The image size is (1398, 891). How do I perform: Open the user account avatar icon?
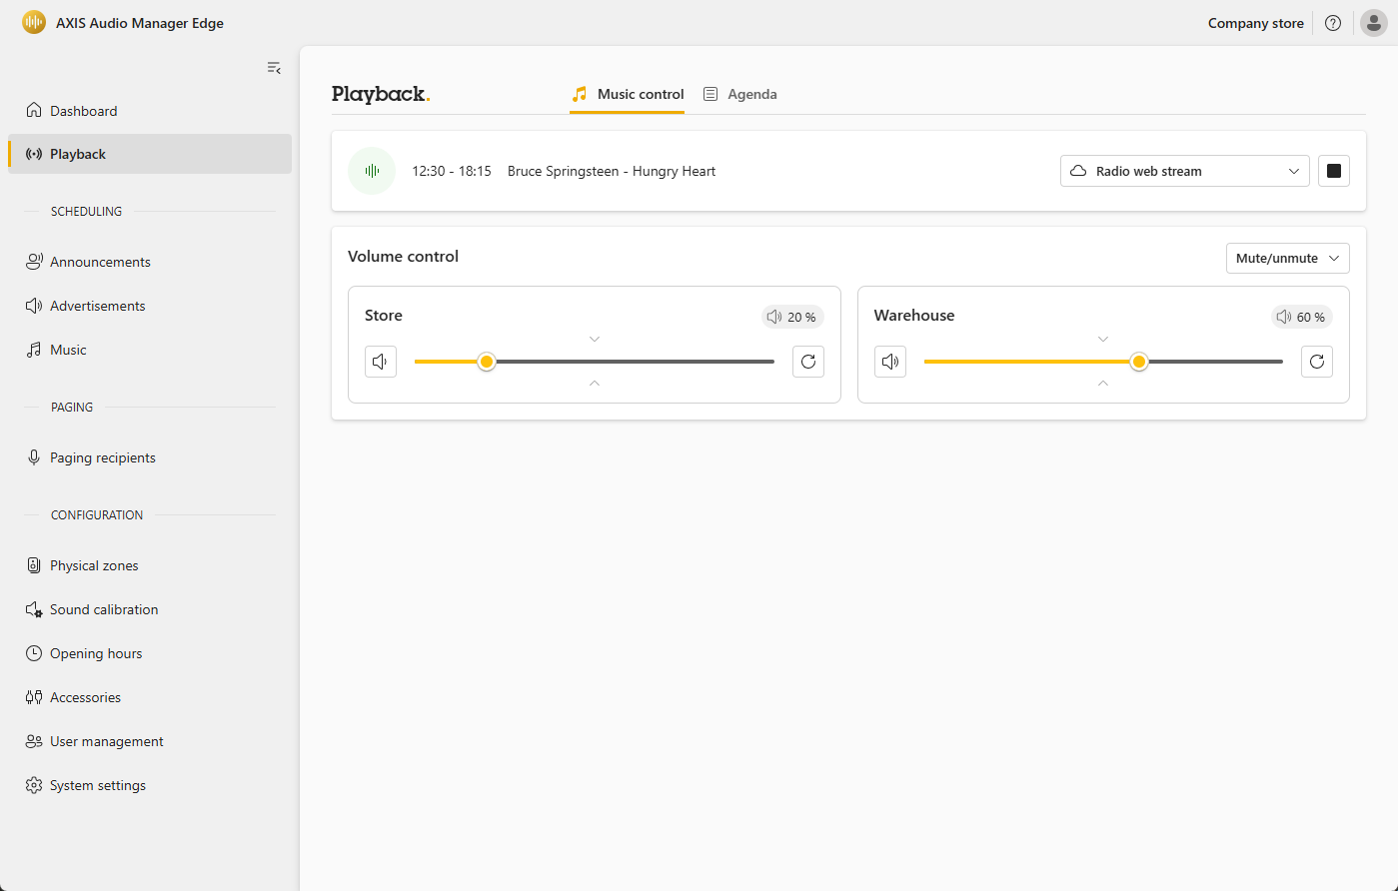[x=1373, y=23]
